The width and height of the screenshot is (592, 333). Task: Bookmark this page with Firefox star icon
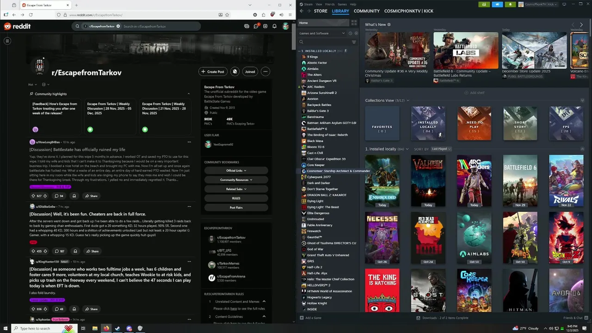pos(227,15)
